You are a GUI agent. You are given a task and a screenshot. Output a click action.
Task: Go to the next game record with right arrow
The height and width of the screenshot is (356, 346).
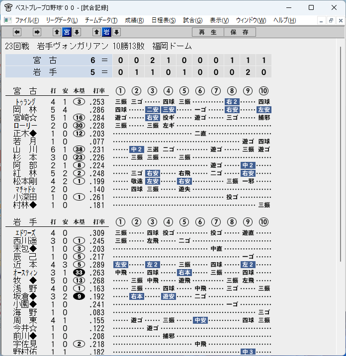(37, 32)
